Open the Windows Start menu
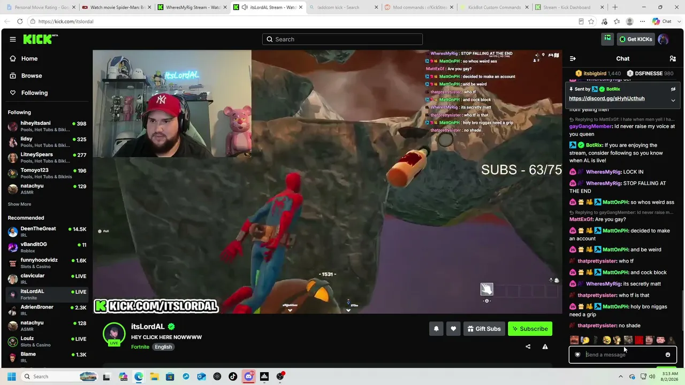The image size is (685, 385). [x=11, y=376]
